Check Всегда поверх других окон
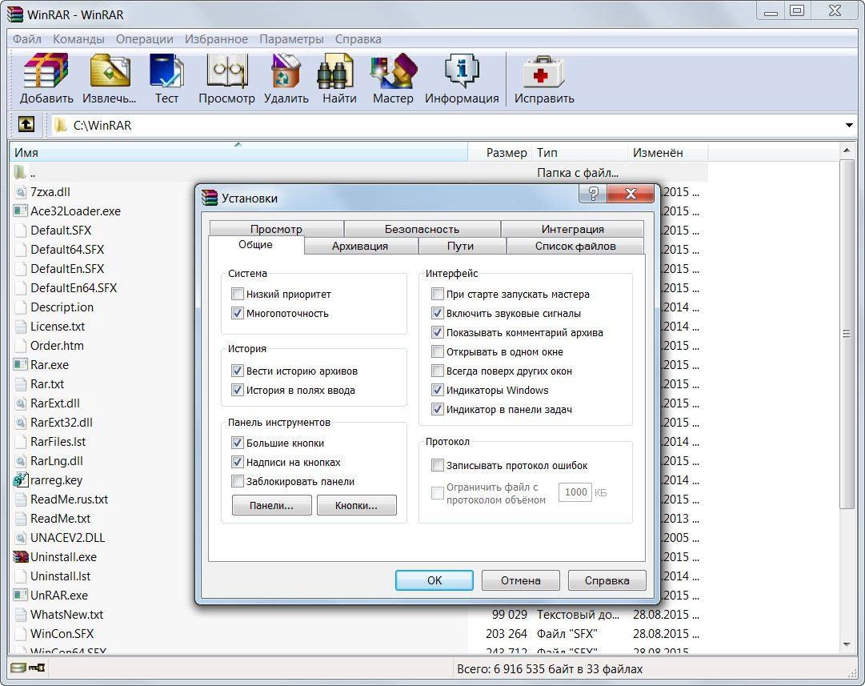The image size is (865, 686). point(438,371)
